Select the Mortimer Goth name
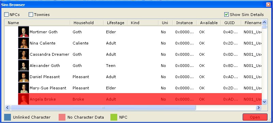 click(44, 32)
